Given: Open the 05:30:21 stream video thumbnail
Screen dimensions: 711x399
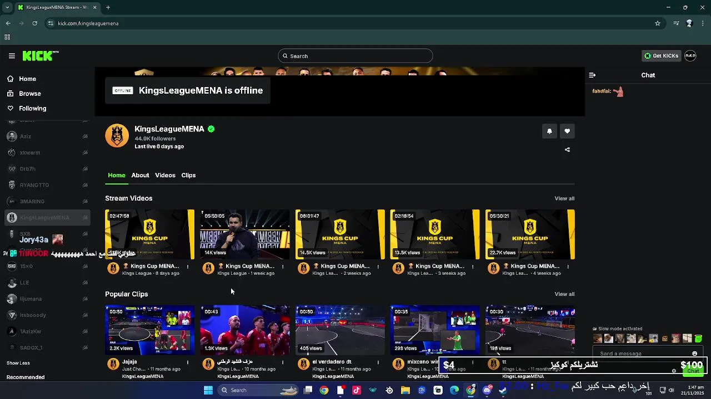Looking at the screenshot, I should (x=530, y=234).
